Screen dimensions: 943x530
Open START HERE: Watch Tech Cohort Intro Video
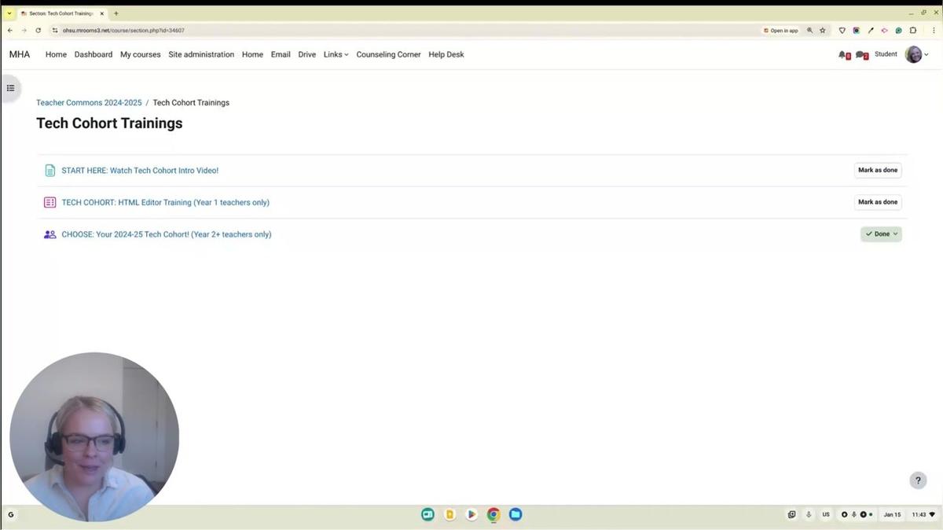pos(140,171)
